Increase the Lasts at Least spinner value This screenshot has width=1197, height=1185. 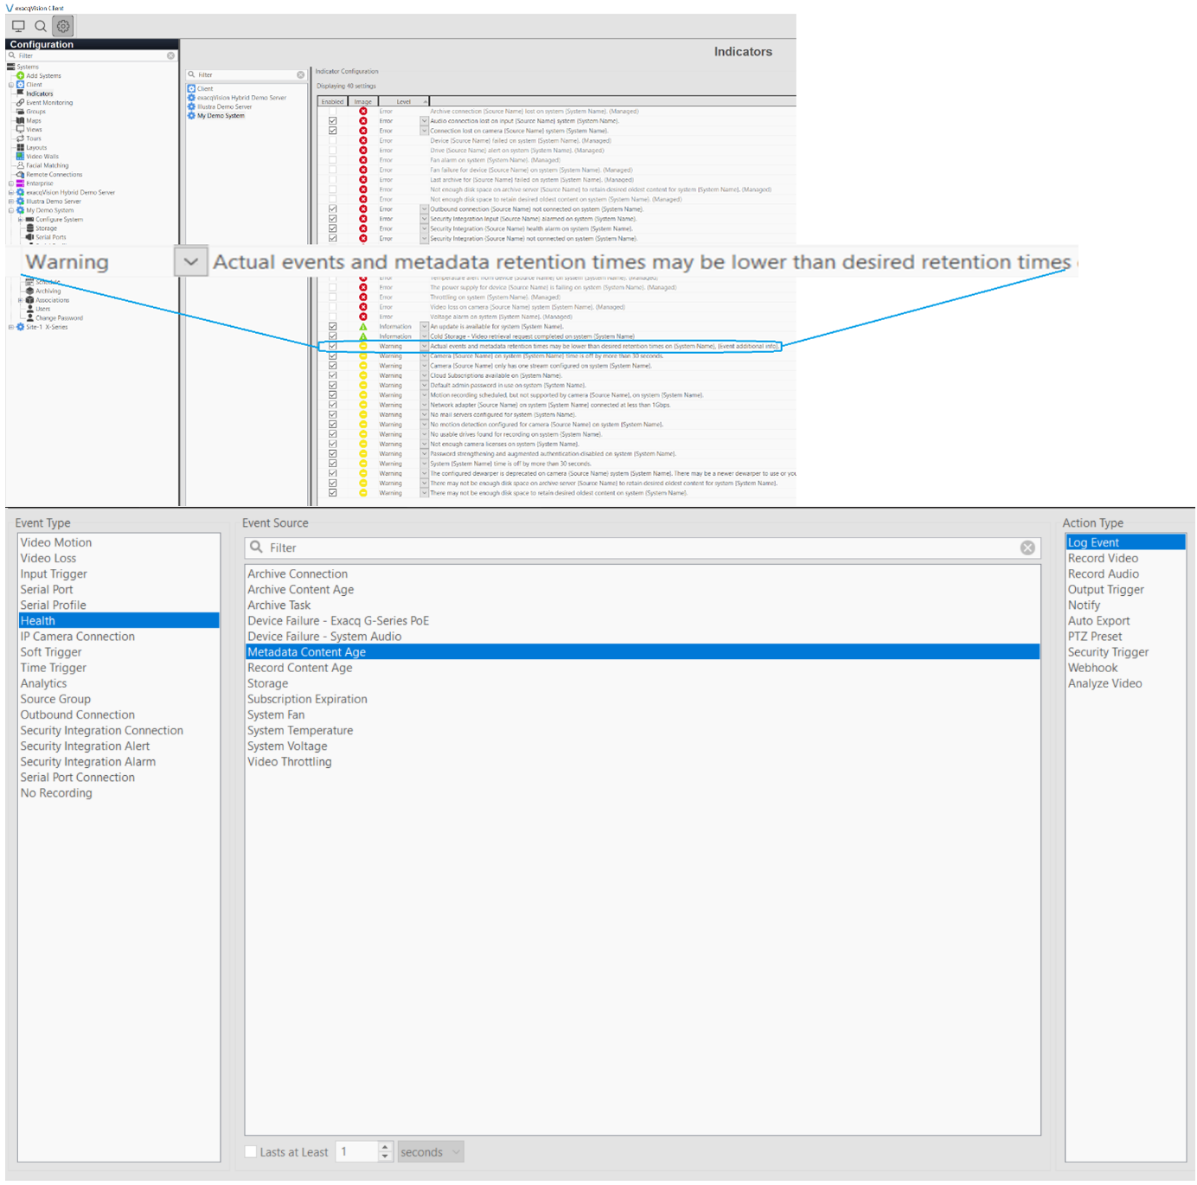[x=385, y=1147]
